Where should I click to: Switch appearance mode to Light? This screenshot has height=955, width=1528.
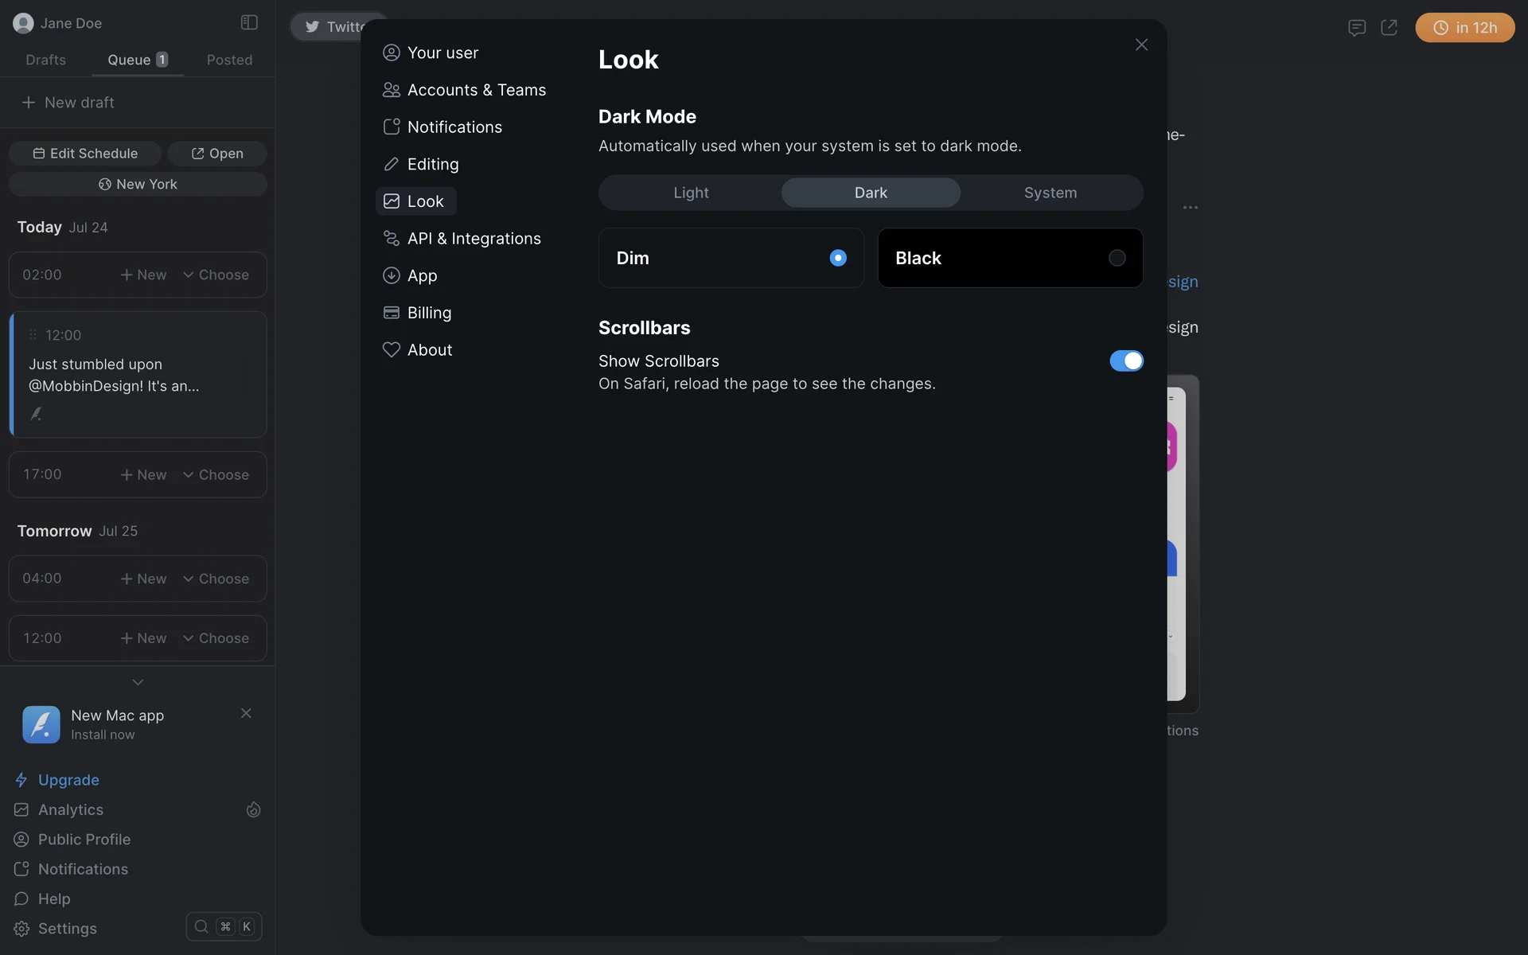point(691,193)
